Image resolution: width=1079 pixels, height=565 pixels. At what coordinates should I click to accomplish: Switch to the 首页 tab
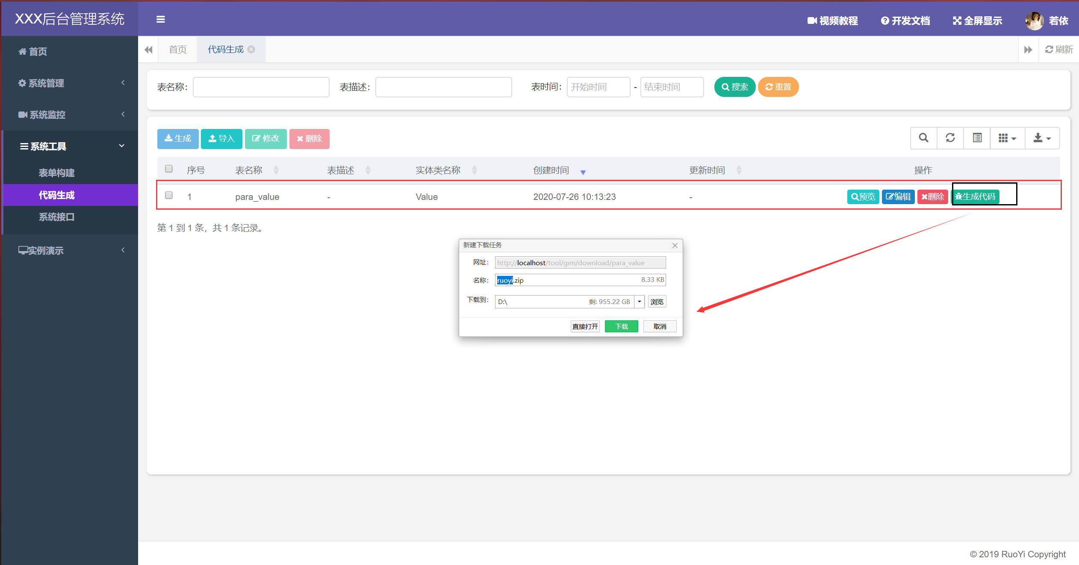pyautogui.click(x=177, y=49)
